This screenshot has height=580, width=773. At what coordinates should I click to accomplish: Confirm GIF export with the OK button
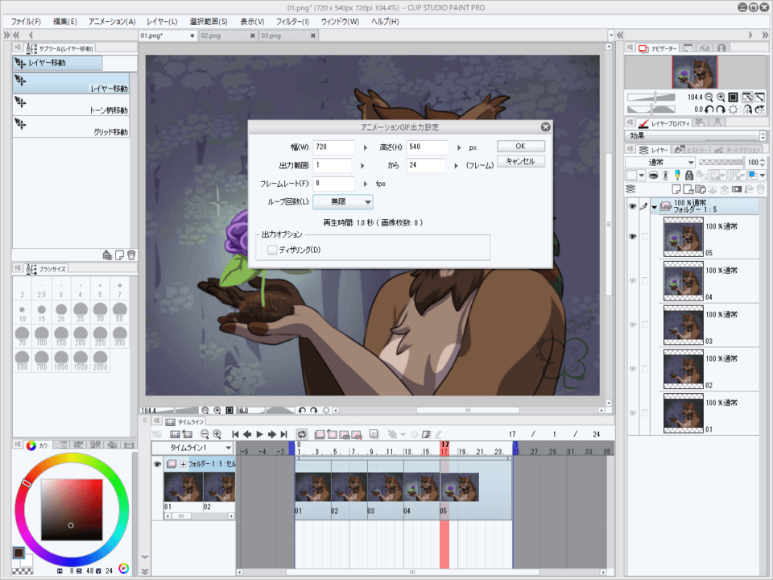pos(520,146)
